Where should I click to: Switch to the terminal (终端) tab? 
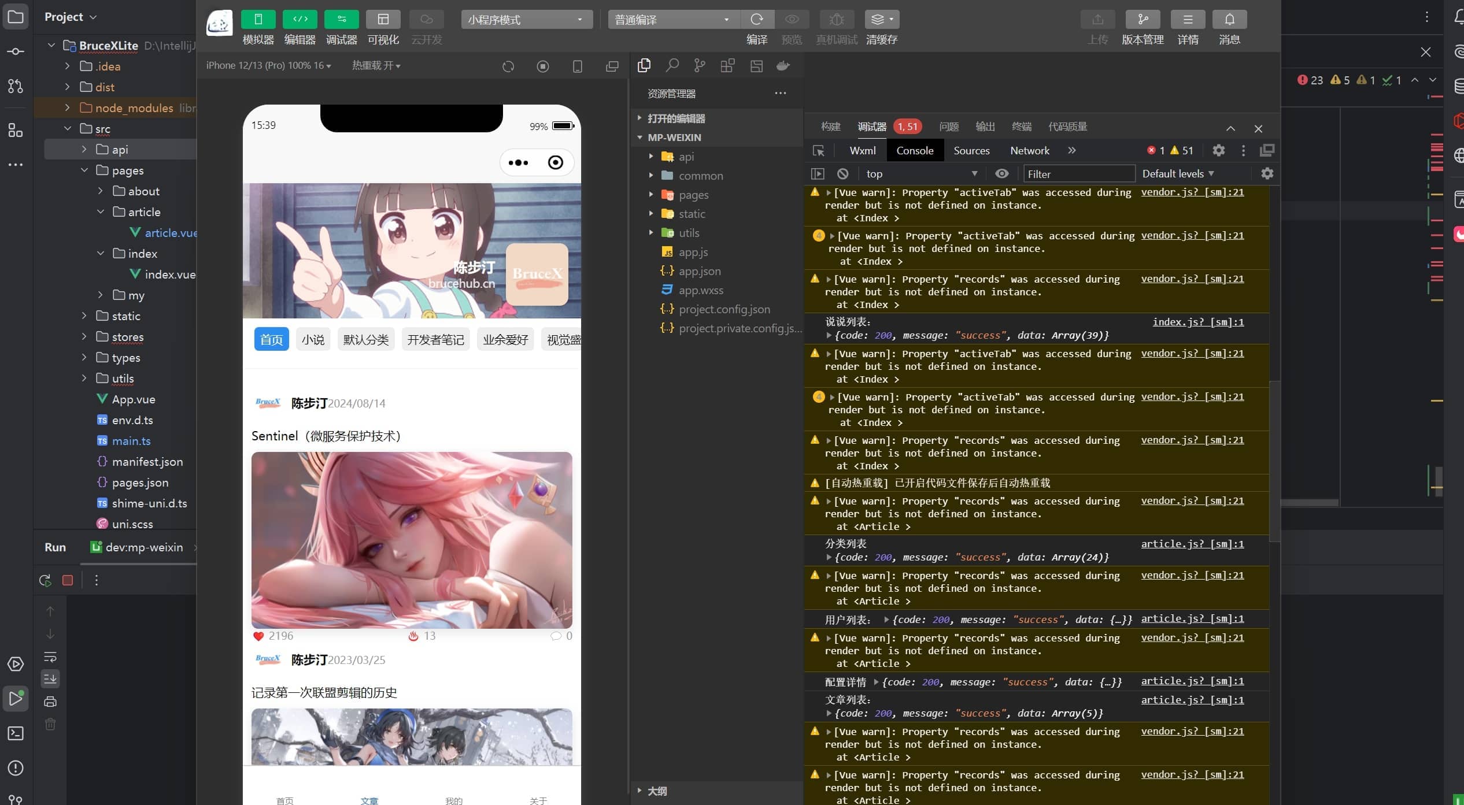[1022, 127]
